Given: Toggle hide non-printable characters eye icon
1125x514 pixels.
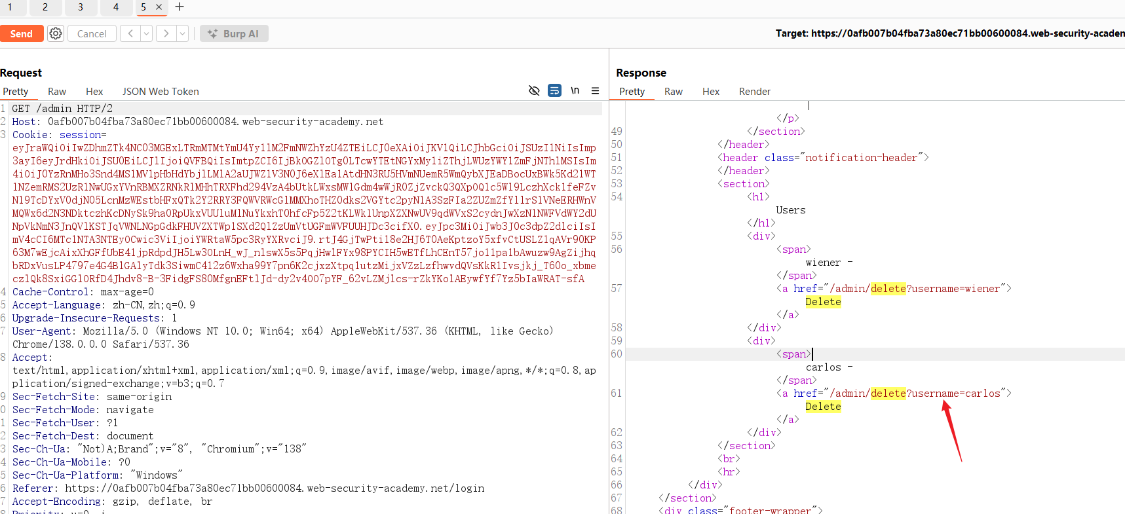Looking at the screenshot, I should [534, 91].
